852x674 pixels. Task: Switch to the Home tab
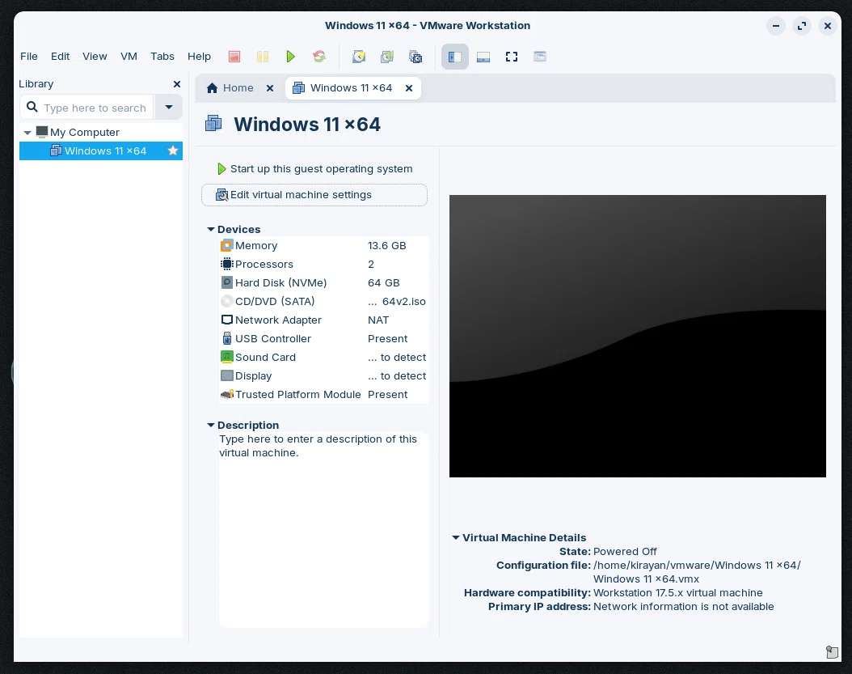coord(238,88)
